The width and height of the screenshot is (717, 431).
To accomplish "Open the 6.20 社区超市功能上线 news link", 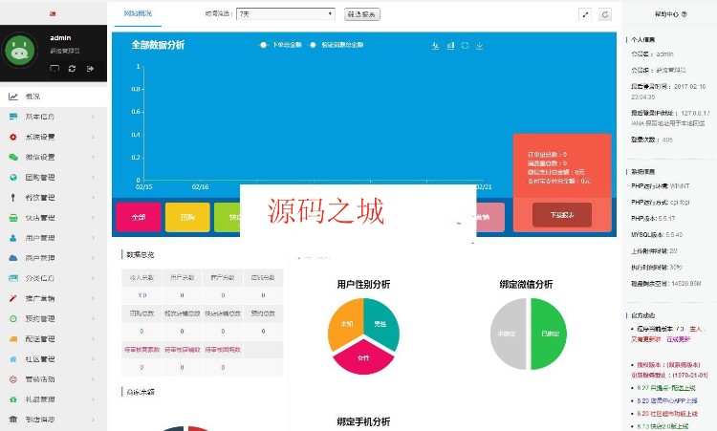I will [x=667, y=413].
